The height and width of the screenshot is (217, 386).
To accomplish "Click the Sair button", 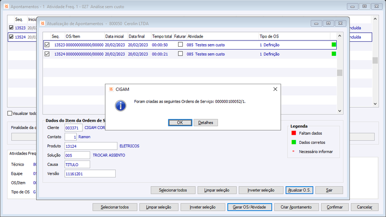I will click(x=329, y=190).
